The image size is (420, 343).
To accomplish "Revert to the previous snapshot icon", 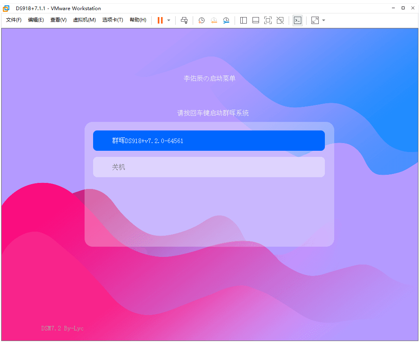I will tap(214, 20).
